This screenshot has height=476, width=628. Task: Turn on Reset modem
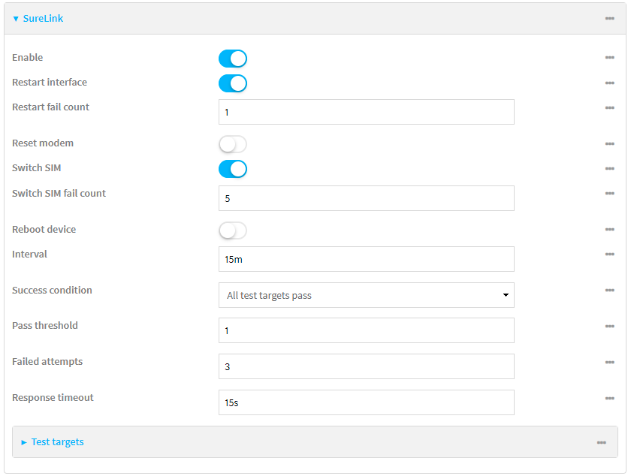pos(232,143)
